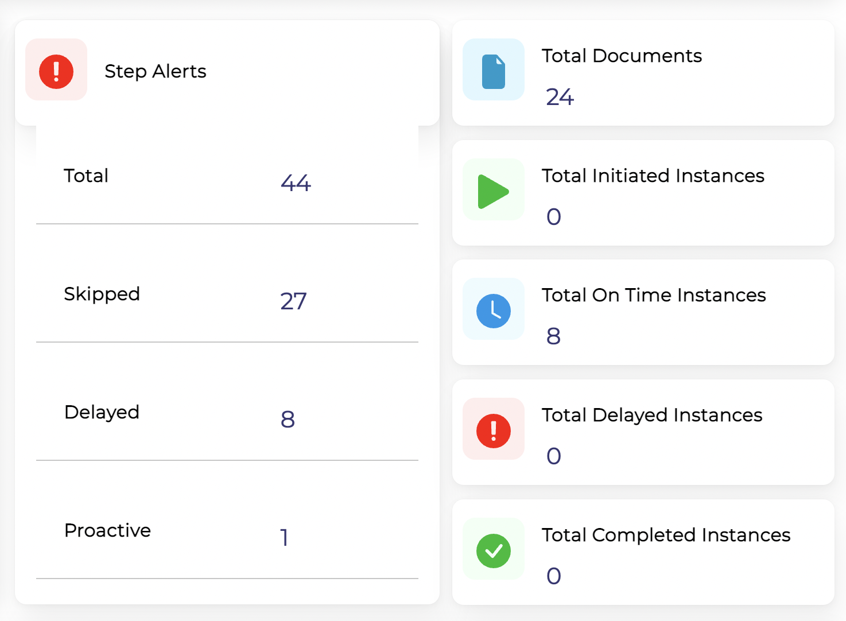Click the Total row label in Step Alerts

pyautogui.click(x=86, y=176)
